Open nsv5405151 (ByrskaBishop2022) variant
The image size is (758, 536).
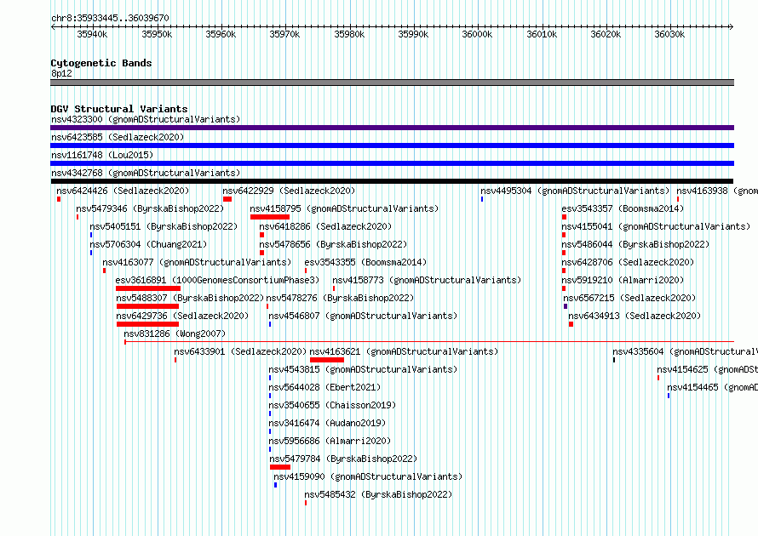164,226
